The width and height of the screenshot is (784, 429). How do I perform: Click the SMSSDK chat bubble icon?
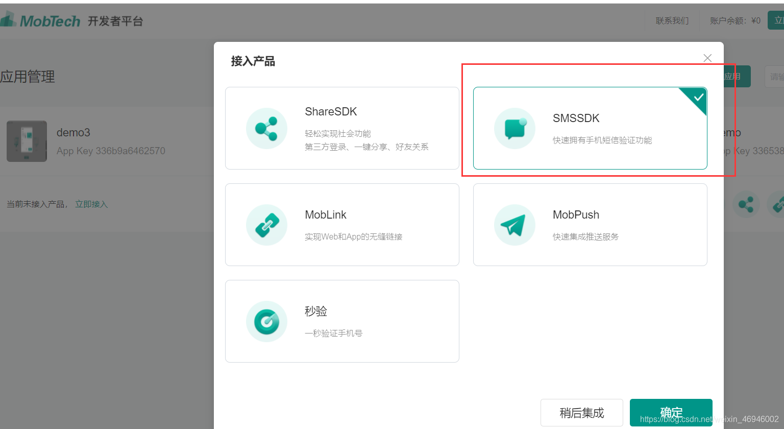(514, 129)
